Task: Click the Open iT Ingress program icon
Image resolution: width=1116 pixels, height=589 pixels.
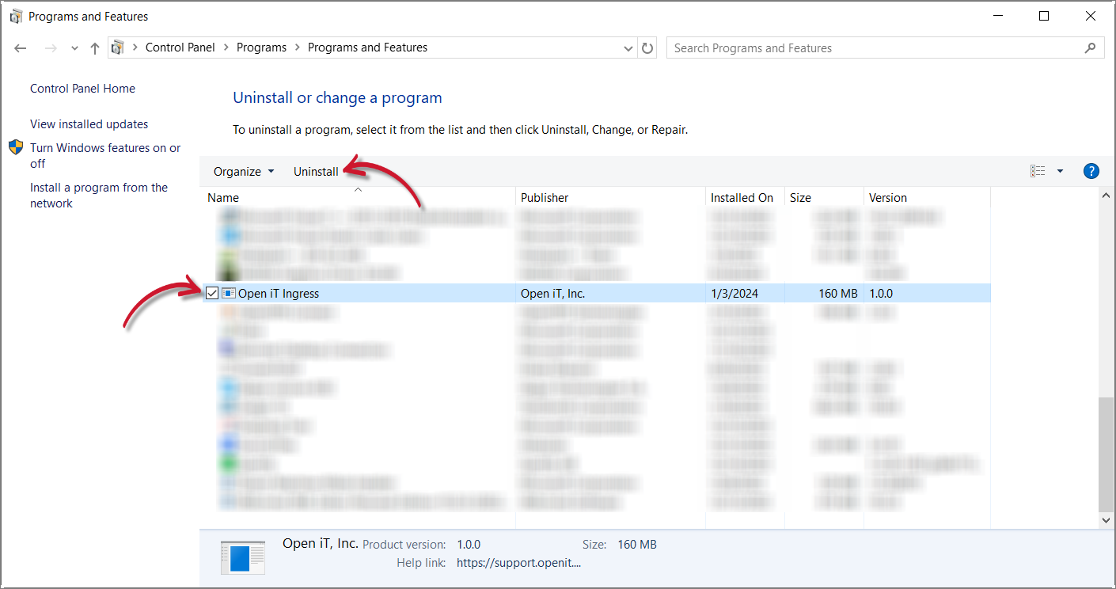Action: click(229, 293)
